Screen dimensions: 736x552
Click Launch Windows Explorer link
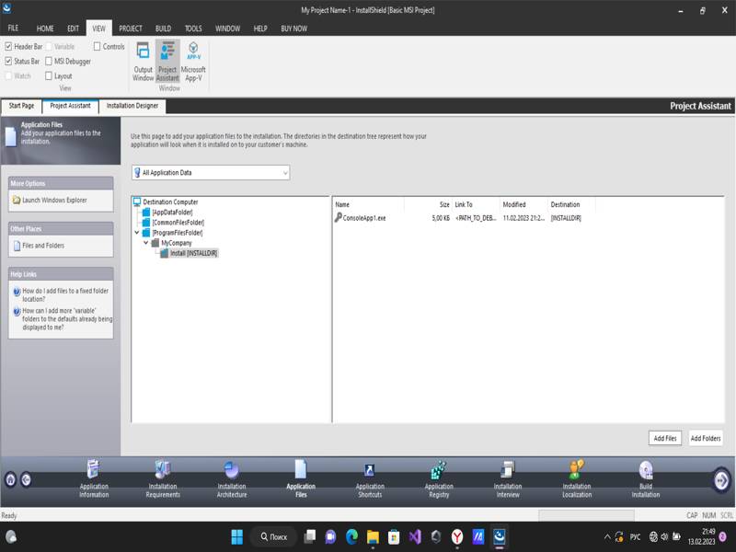(x=54, y=200)
